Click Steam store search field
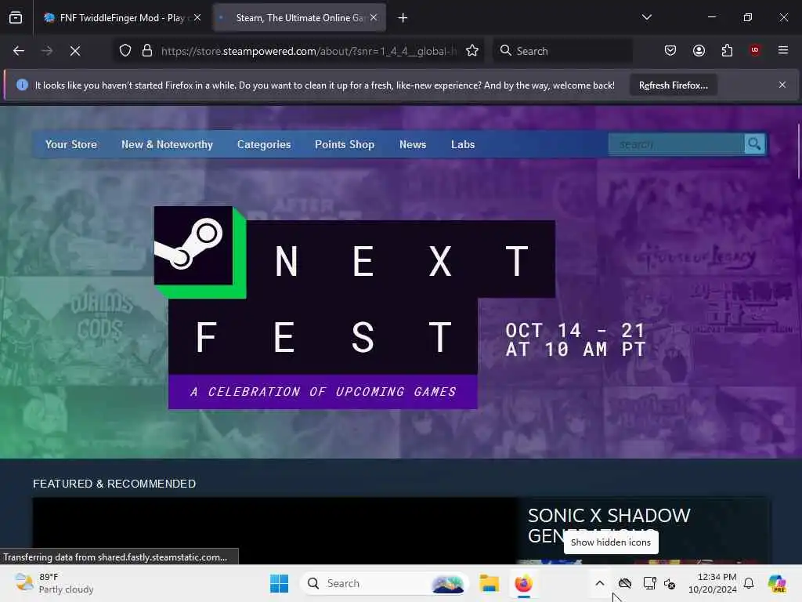 [x=676, y=144]
